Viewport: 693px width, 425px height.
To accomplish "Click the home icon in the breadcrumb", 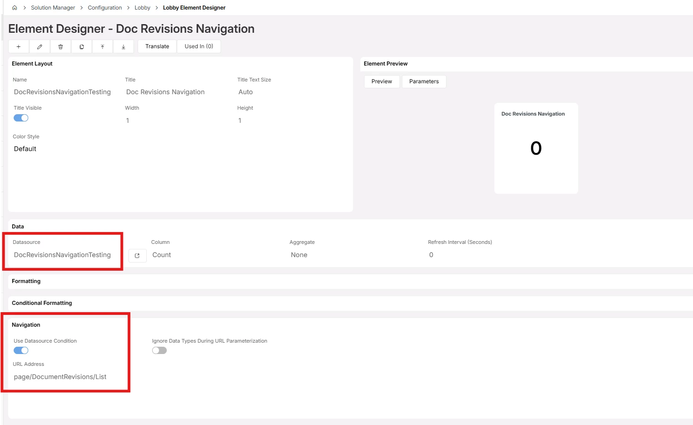I will 15,8.
